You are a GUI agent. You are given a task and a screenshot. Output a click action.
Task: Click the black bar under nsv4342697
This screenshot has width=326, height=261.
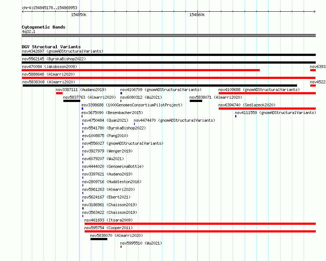pos(168,55)
